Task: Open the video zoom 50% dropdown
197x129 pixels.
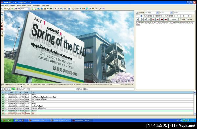Action: (x=29, y=9)
